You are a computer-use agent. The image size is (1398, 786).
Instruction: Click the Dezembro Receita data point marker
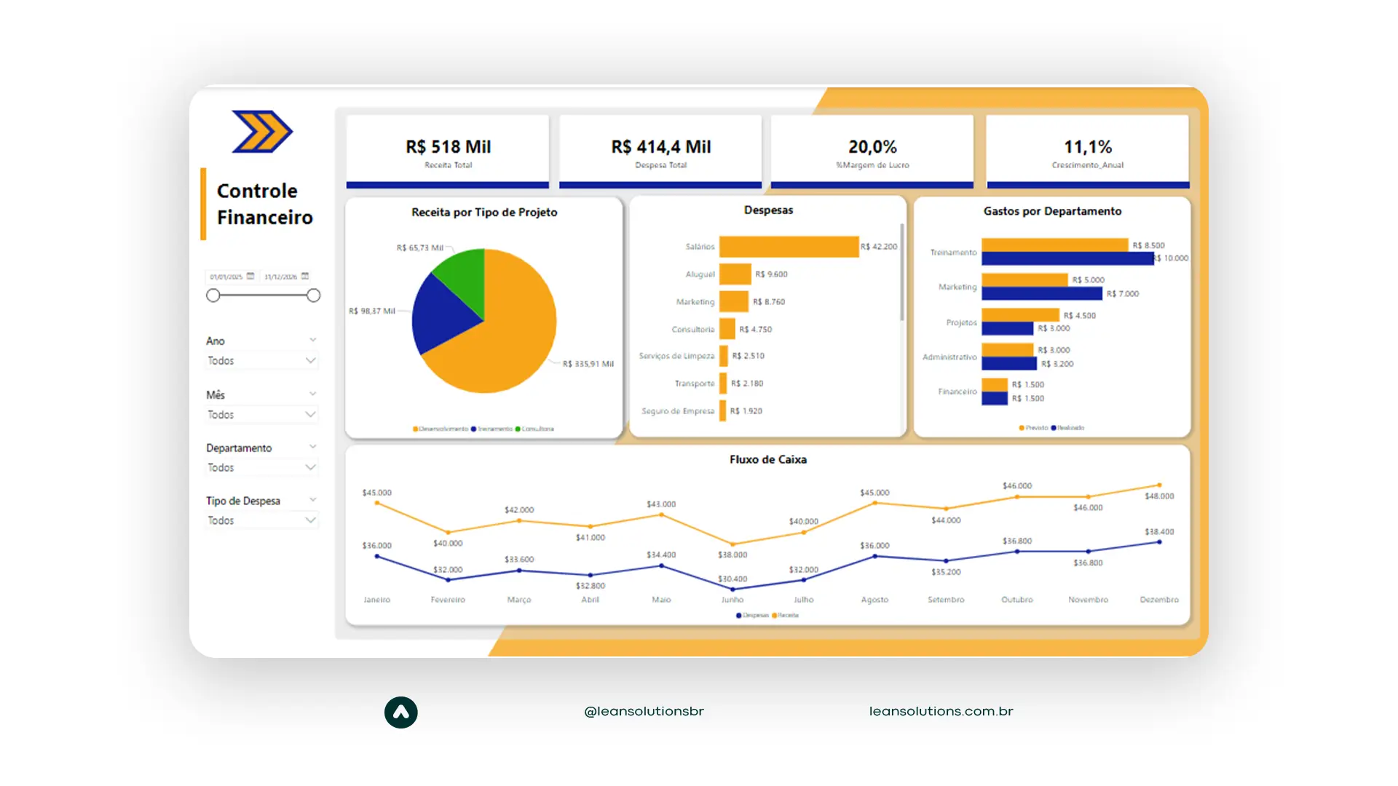(1159, 485)
